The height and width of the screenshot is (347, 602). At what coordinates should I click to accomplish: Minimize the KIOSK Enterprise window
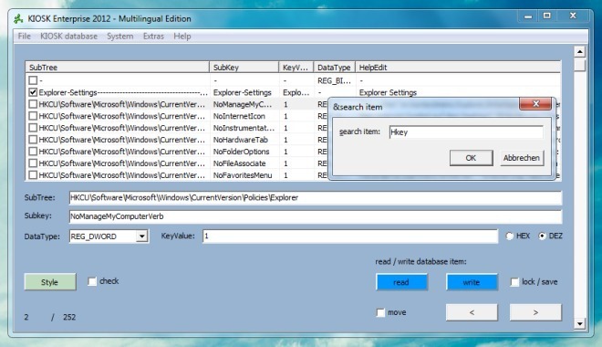(x=528, y=16)
